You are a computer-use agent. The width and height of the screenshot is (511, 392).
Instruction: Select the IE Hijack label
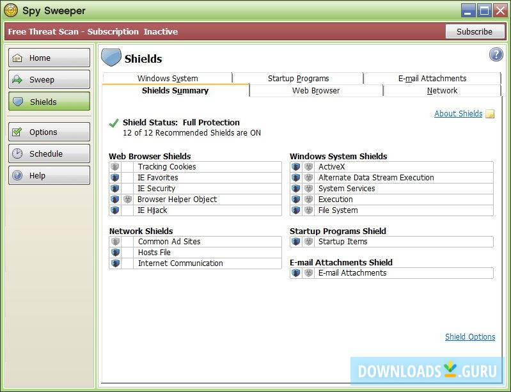point(152,210)
